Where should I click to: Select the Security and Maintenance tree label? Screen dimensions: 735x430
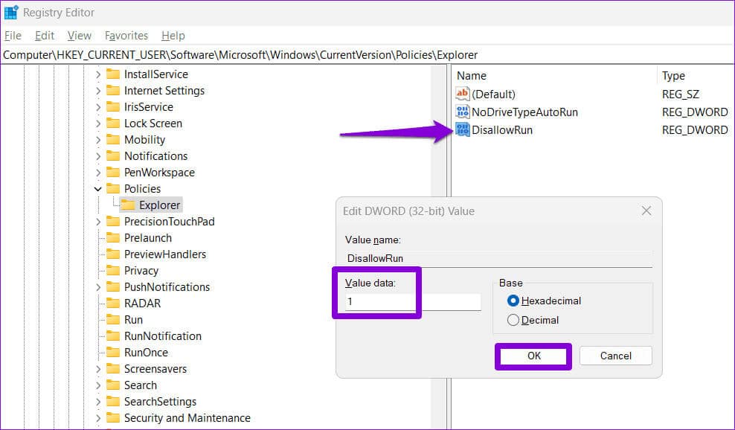point(187,418)
